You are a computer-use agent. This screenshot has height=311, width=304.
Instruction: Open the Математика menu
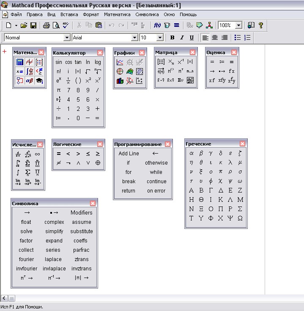click(x=117, y=14)
